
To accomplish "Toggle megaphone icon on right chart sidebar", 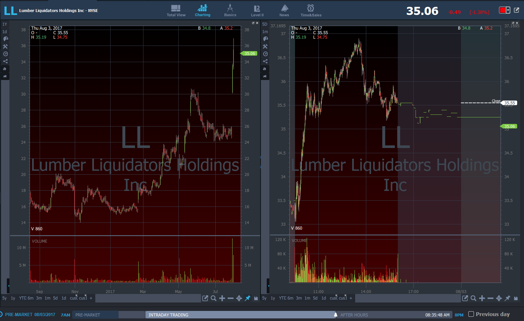I will click(x=265, y=76).
